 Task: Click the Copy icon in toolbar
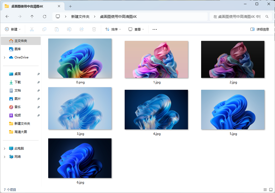pos(44,29)
